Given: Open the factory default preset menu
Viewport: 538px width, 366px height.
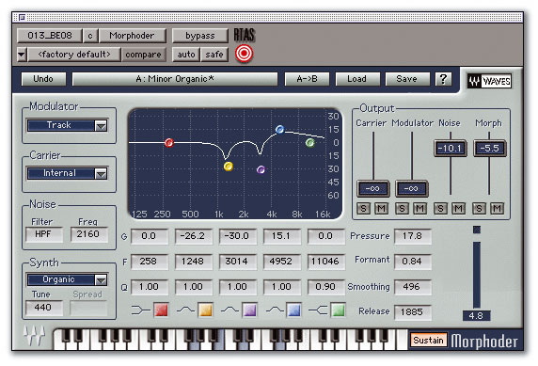Looking at the screenshot, I should tap(74, 55).
